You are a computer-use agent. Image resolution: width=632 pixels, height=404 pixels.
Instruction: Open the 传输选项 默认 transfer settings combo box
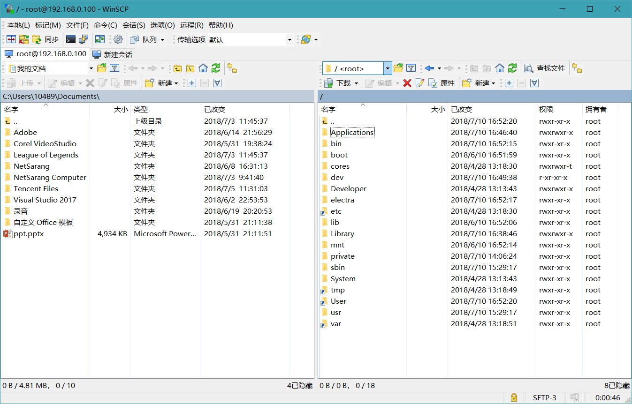coord(251,40)
